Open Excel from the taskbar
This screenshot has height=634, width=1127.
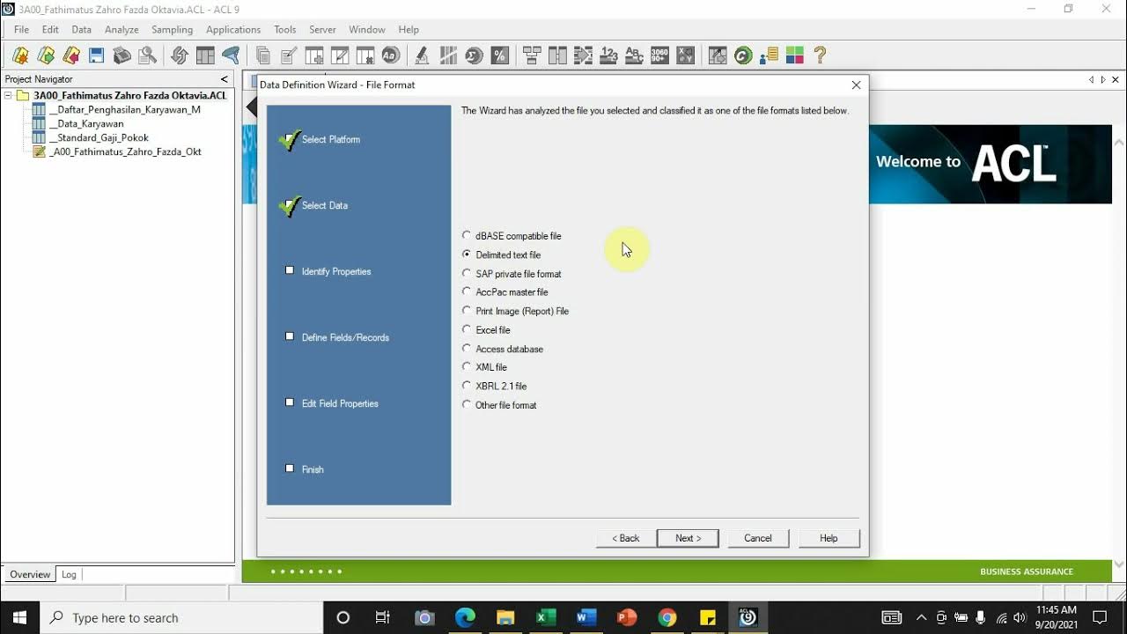pyautogui.click(x=546, y=617)
